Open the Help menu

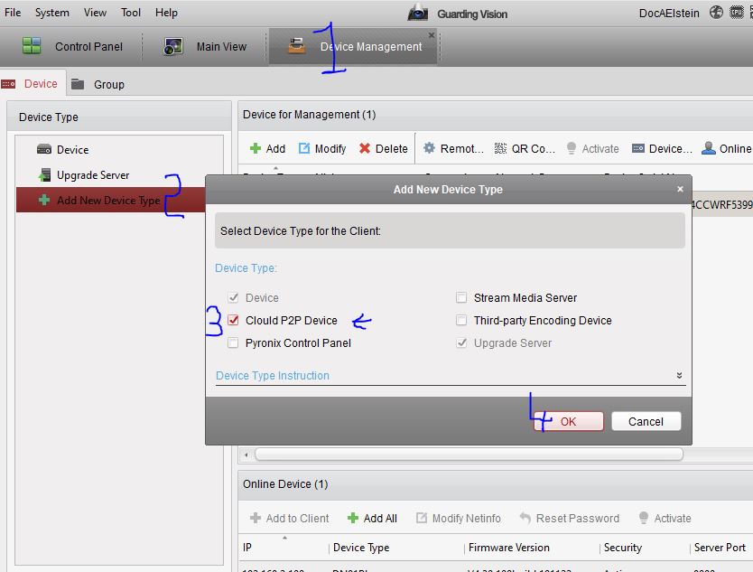pos(166,13)
